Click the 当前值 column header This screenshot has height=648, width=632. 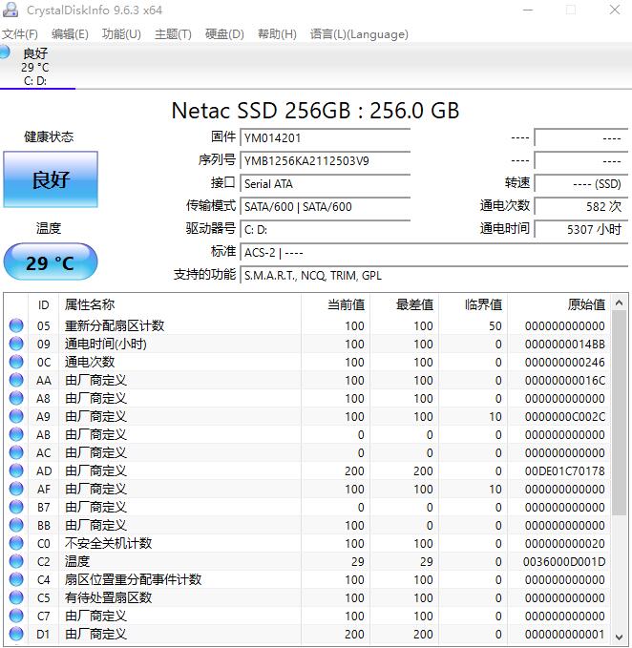tap(335, 305)
